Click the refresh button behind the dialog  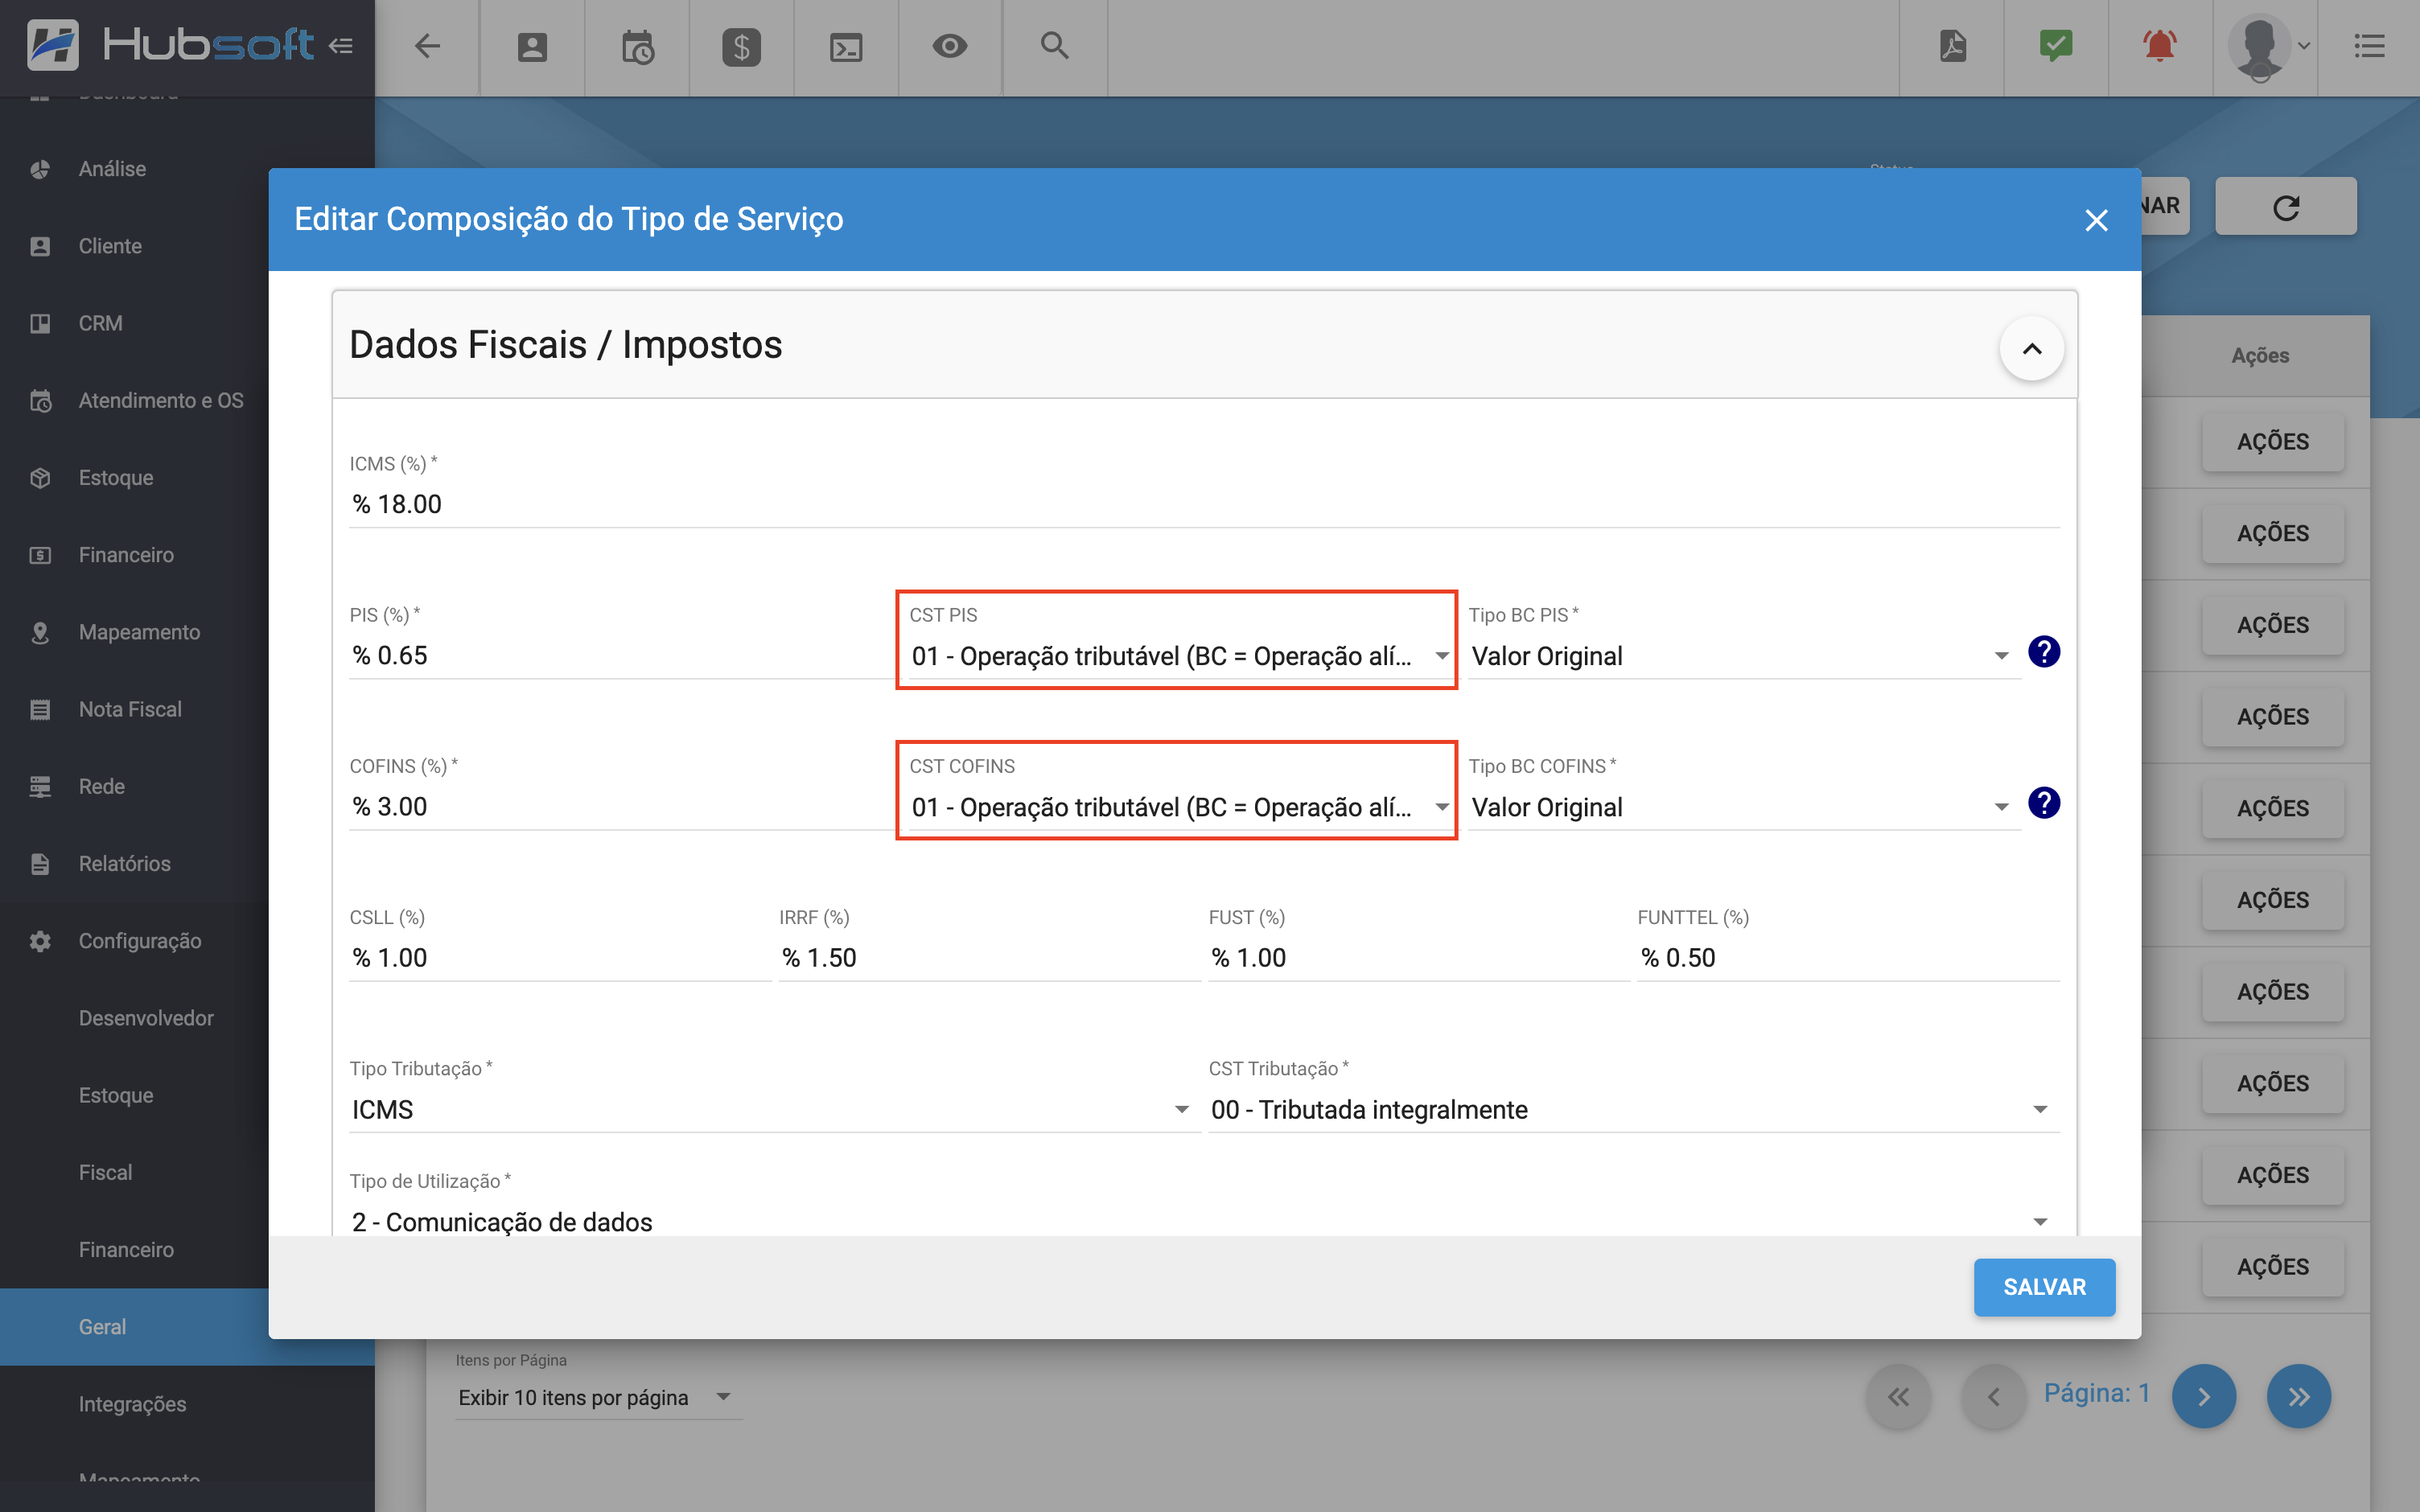(2286, 207)
